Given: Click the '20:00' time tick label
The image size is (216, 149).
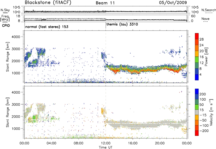Looking at the screenshot, I should click(160, 143).
